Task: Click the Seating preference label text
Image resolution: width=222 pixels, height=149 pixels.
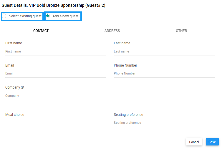Action: coord(128,115)
